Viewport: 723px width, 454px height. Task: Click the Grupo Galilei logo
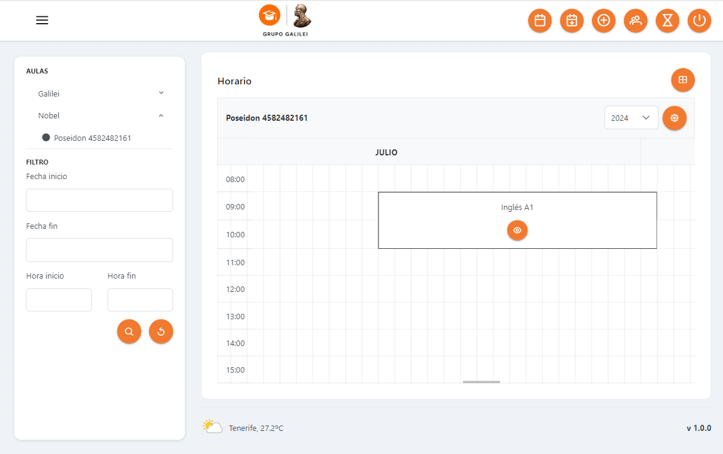pos(285,20)
